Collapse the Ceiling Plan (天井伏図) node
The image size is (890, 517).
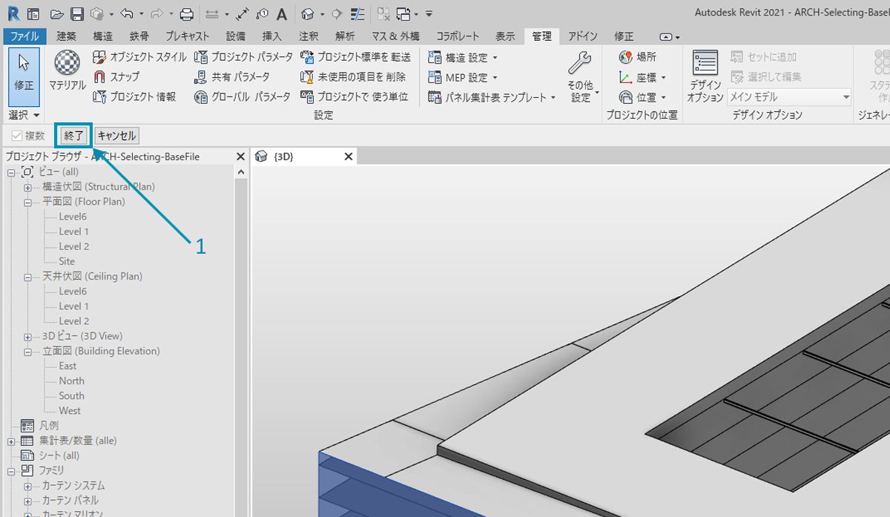[27, 277]
